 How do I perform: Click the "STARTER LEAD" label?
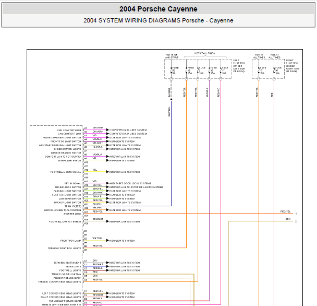(72, 214)
